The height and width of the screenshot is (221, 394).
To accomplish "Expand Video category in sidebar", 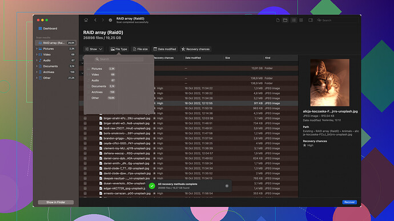I will [37, 54].
